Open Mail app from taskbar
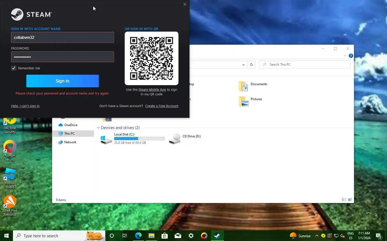The width and height of the screenshot is (387, 241). (178, 236)
